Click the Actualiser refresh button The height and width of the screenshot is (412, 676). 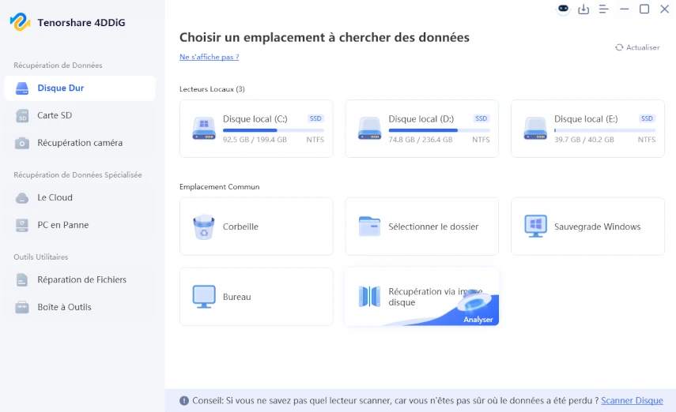coord(637,47)
